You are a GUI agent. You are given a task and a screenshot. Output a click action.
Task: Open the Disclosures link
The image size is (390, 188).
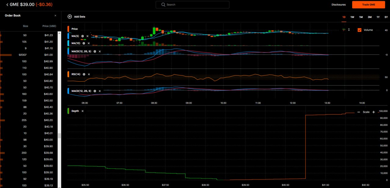pyautogui.click(x=338, y=5)
